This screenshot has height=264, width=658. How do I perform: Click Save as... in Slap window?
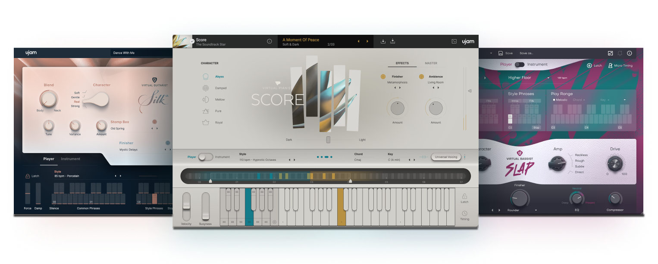pos(526,53)
